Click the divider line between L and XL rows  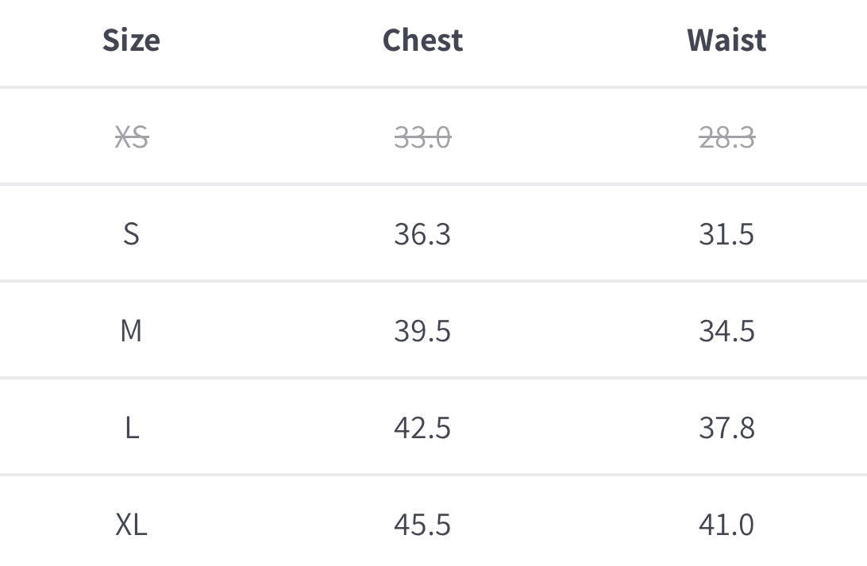433,475
